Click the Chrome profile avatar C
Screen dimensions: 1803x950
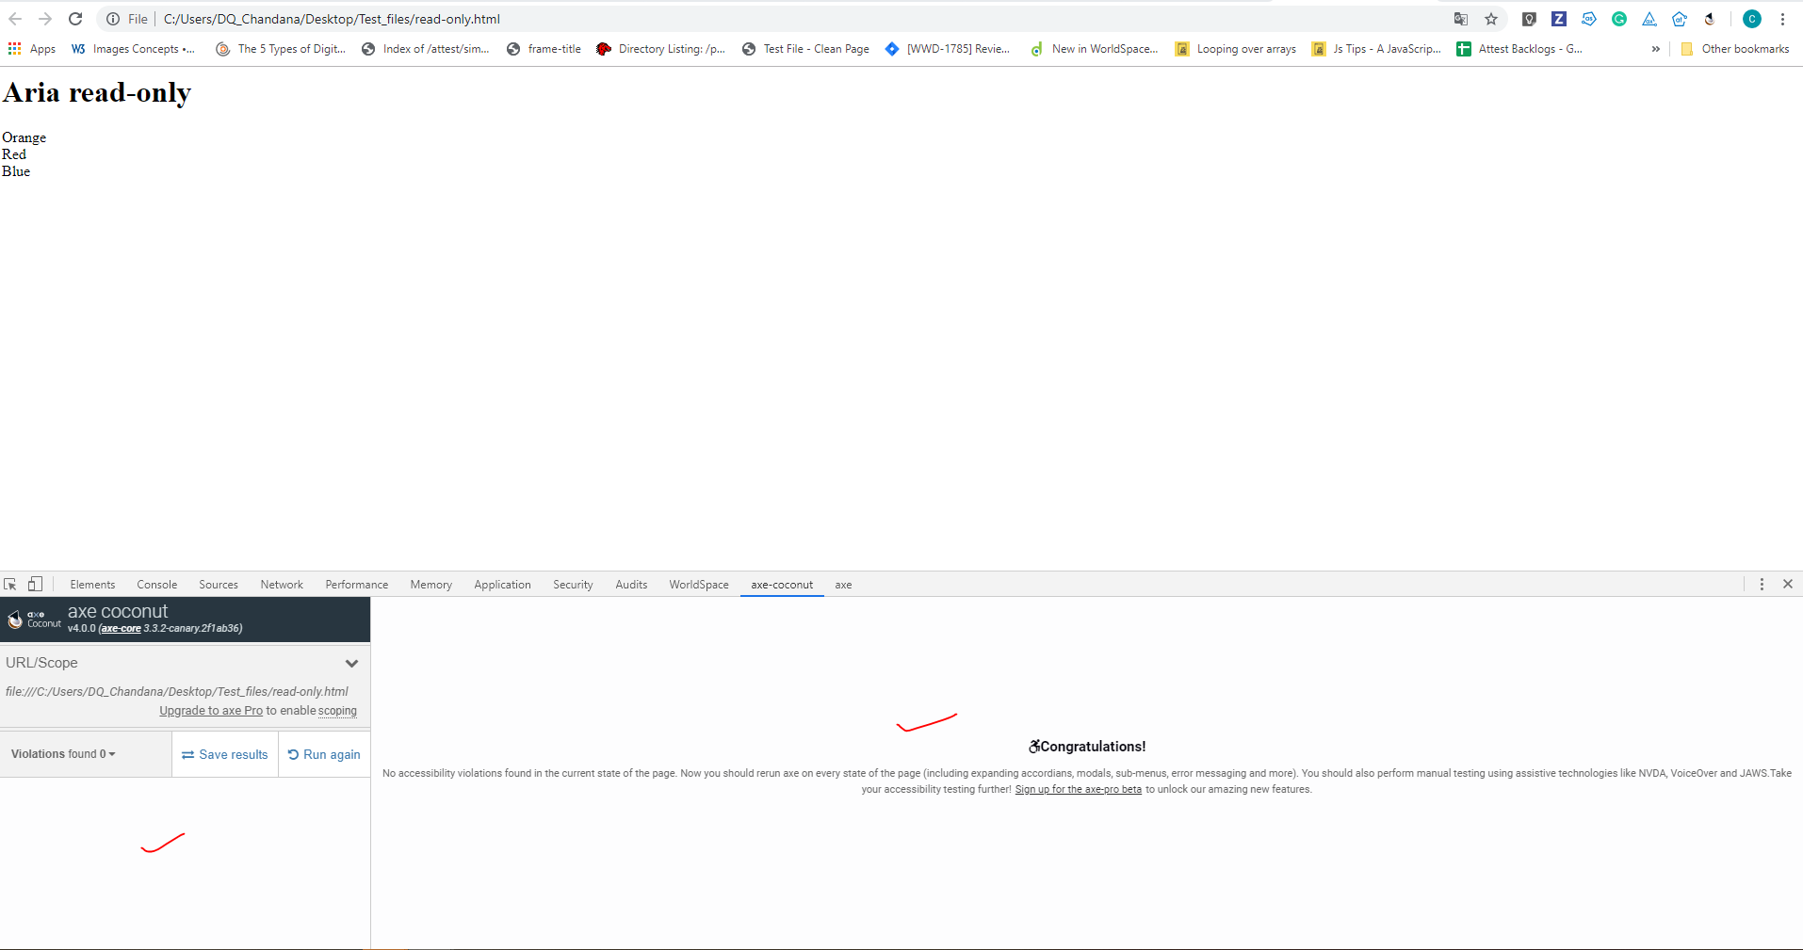(x=1751, y=19)
